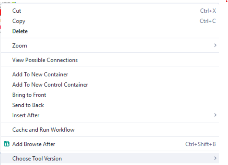This screenshot has width=228, height=165.
Task: Select View Possible Connections
Action: [45, 60]
